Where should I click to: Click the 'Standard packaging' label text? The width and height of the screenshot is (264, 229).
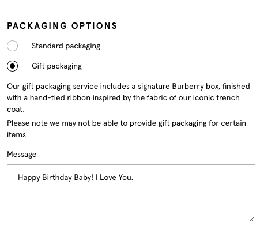click(66, 46)
